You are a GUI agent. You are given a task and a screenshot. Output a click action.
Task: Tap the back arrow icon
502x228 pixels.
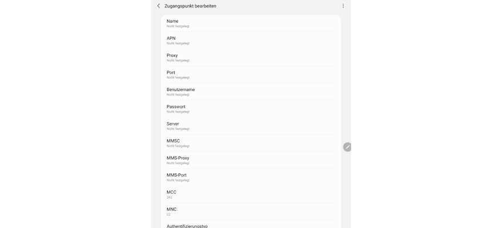coord(159,6)
